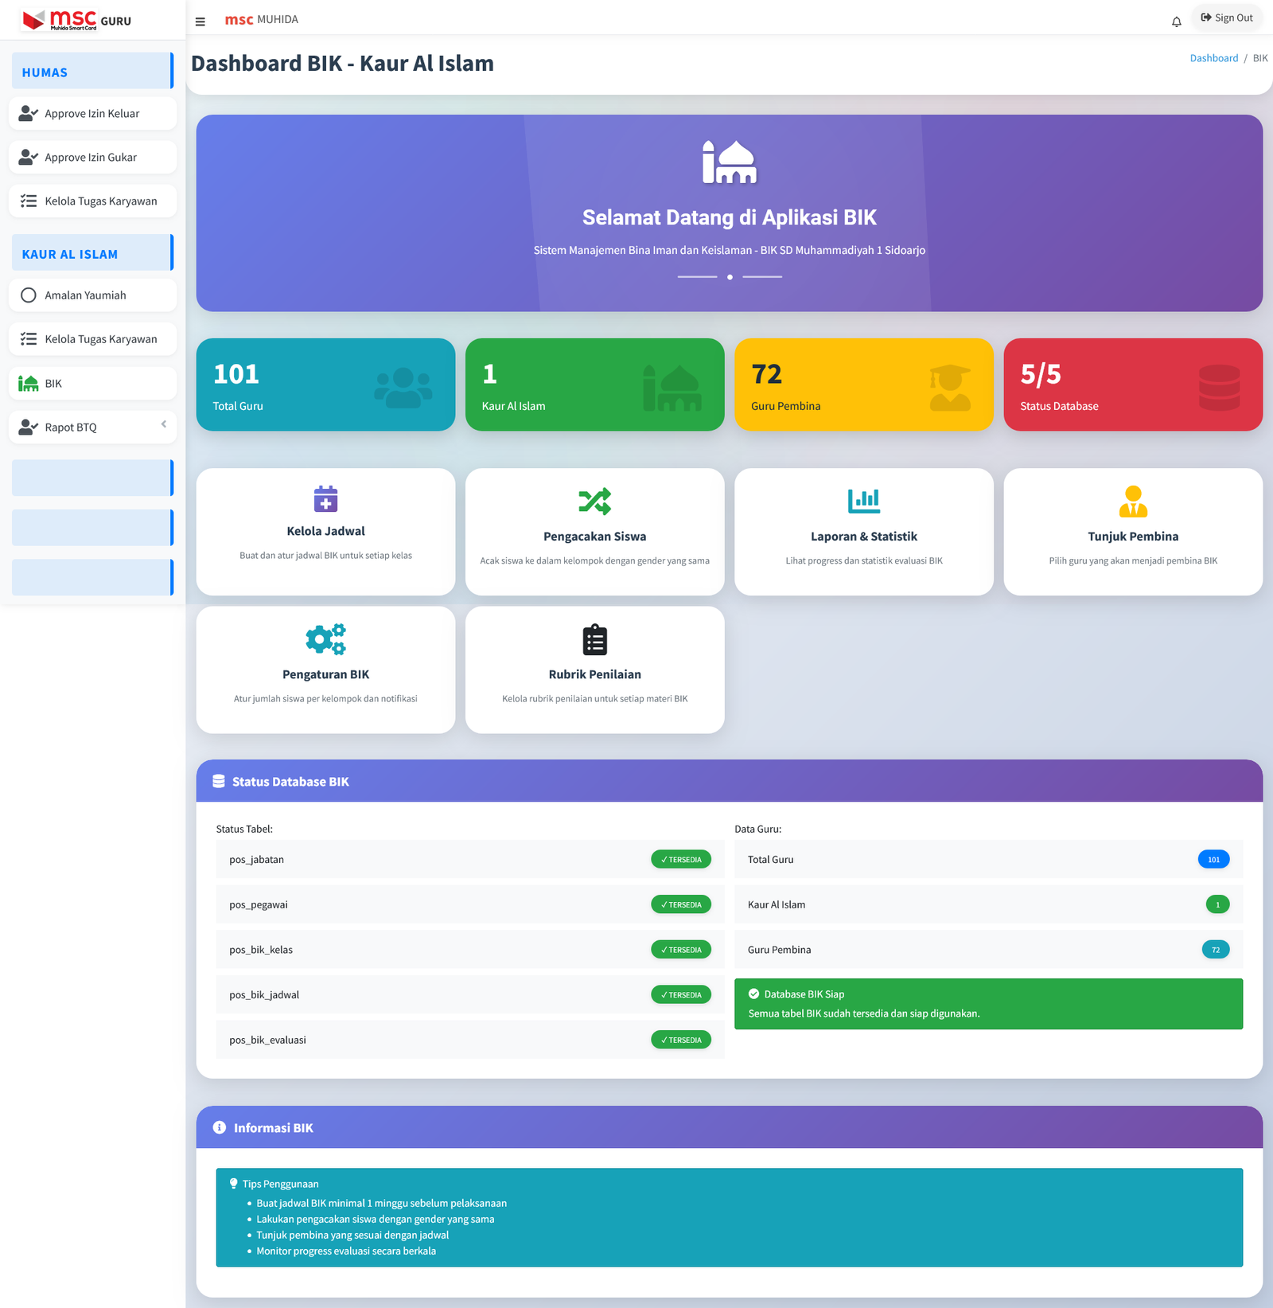
Task: Open notifications bell icon
Action: click(x=1176, y=21)
